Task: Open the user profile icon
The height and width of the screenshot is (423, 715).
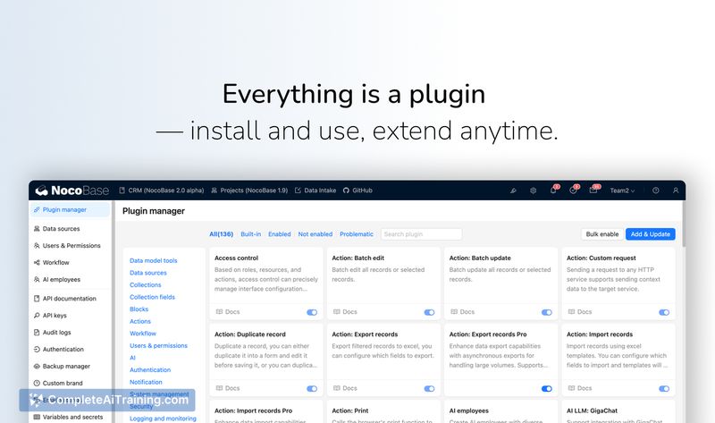Action: [x=676, y=190]
